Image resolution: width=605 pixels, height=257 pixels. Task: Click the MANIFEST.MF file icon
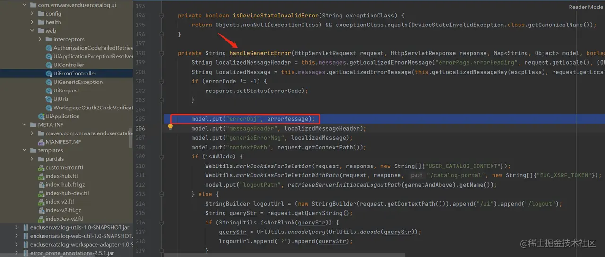pyautogui.click(x=41, y=142)
